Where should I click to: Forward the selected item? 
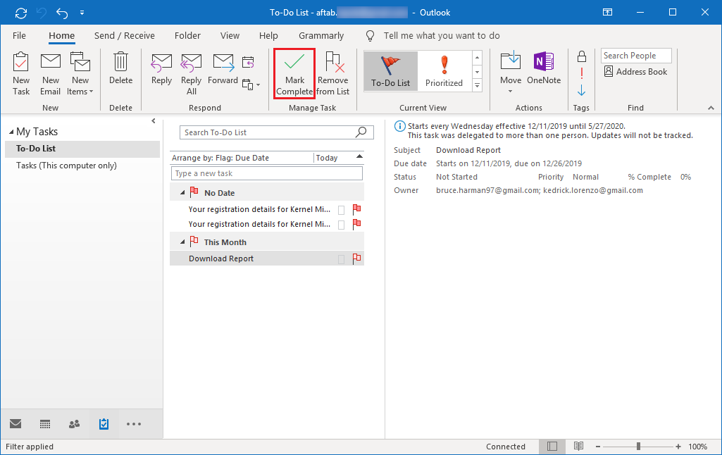(x=223, y=68)
